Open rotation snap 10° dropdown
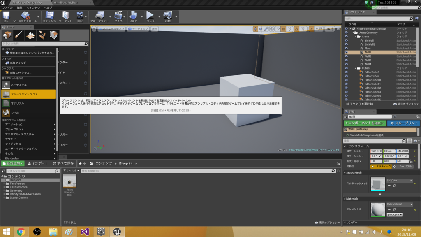 (303, 29)
